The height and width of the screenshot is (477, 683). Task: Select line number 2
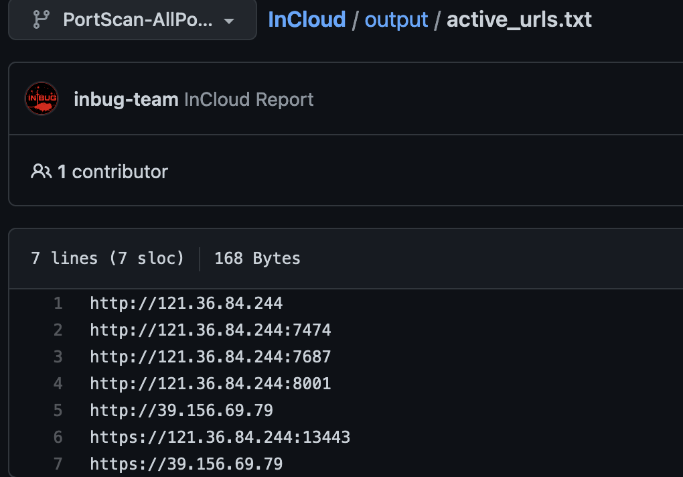(x=58, y=330)
